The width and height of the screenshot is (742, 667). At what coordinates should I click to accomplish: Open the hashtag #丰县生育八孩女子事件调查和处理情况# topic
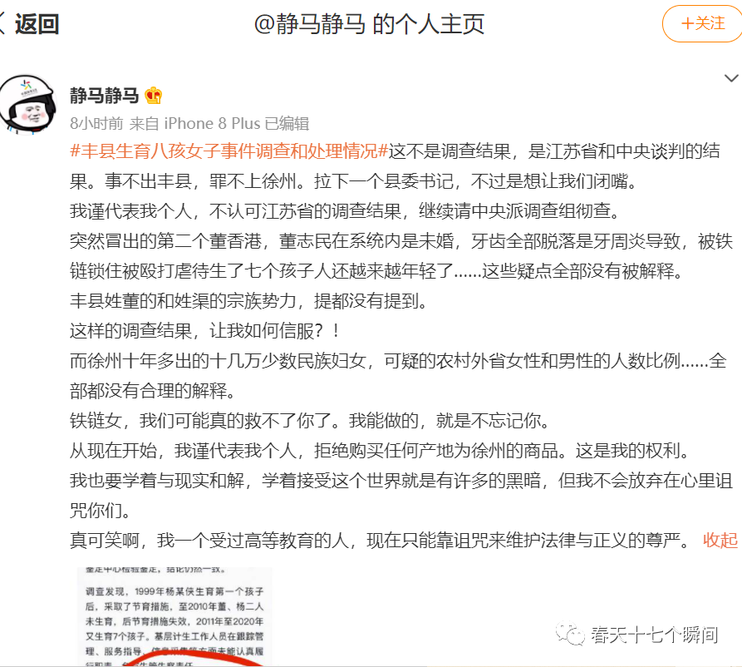click(229, 151)
